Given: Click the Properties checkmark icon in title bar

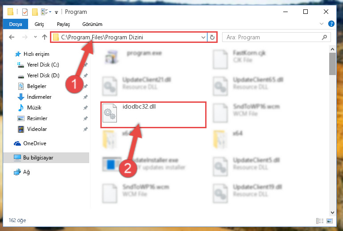Looking at the screenshot, I should [x=25, y=12].
